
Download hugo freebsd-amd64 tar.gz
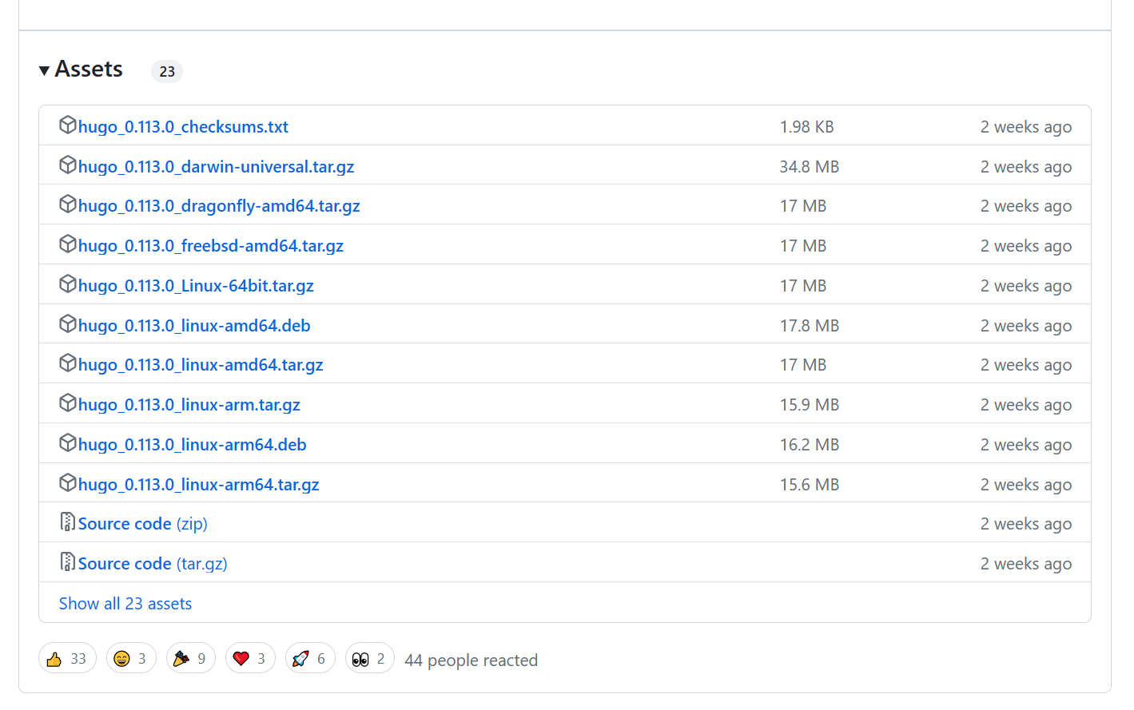point(211,246)
